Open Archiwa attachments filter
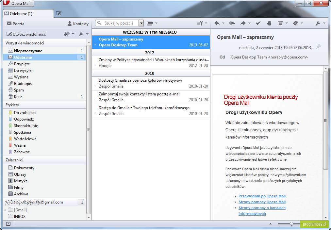Image resolution: width=331 pixels, height=230 pixels. [44, 194]
